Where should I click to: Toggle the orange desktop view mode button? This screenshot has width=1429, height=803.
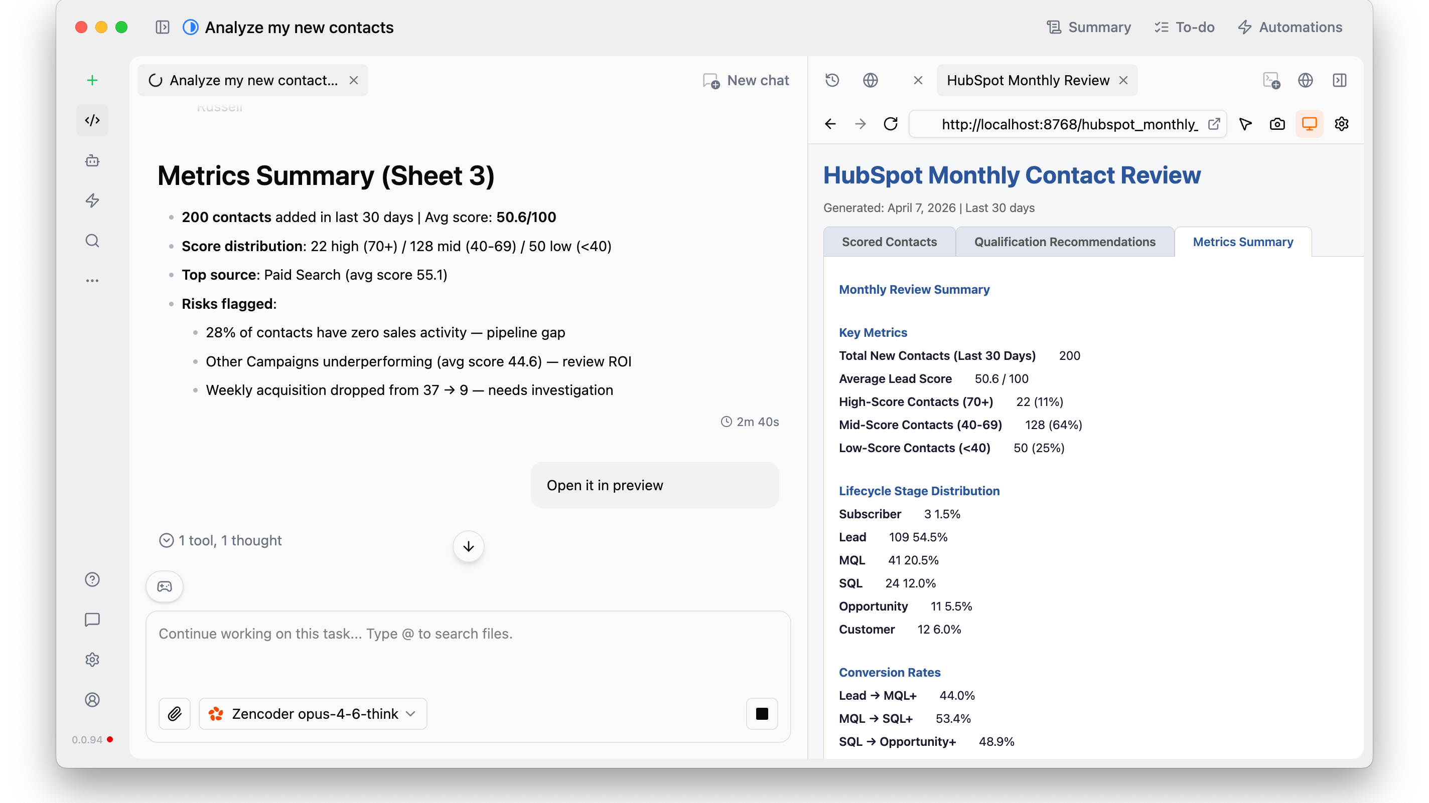pyautogui.click(x=1309, y=124)
